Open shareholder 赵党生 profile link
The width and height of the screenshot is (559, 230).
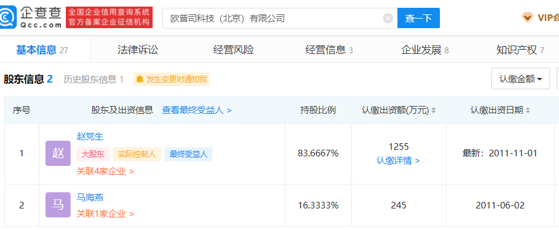(90, 136)
